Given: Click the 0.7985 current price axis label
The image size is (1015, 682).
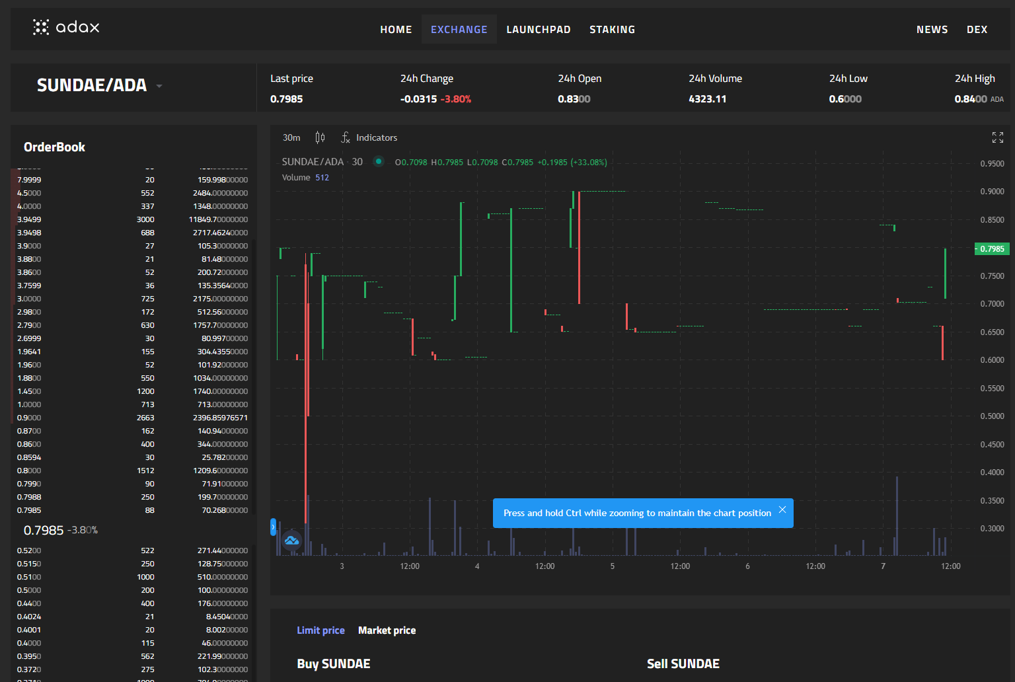Looking at the screenshot, I should (x=992, y=249).
